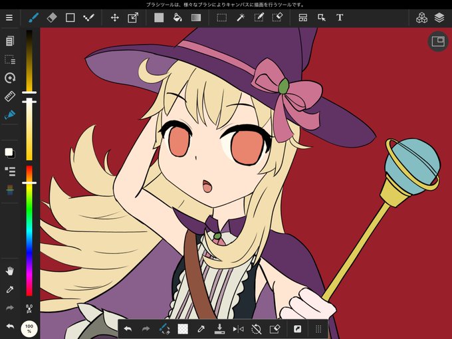
Task: Select the Hand pan tool
Action: (x=10, y=271)
